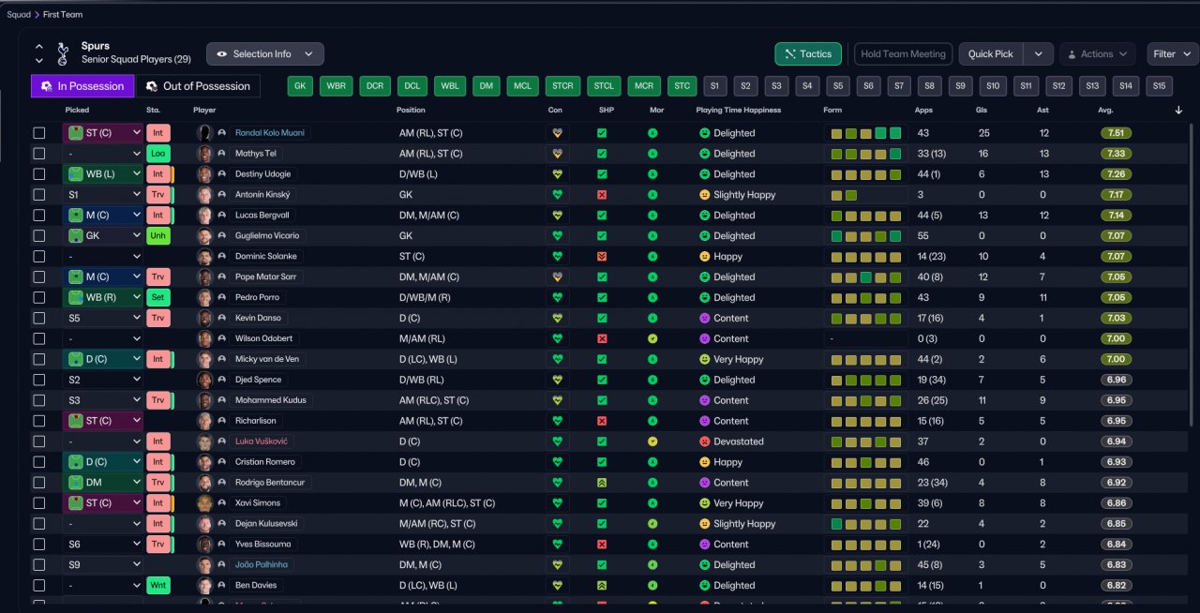
Task: Click the S1 substitute slot button
Action: coord(715,86)
